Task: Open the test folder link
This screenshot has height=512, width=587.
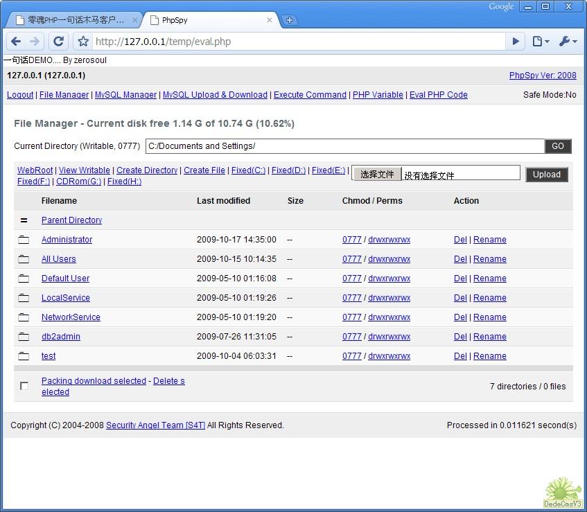Action: pyautogui.click(x=49, y=356)
